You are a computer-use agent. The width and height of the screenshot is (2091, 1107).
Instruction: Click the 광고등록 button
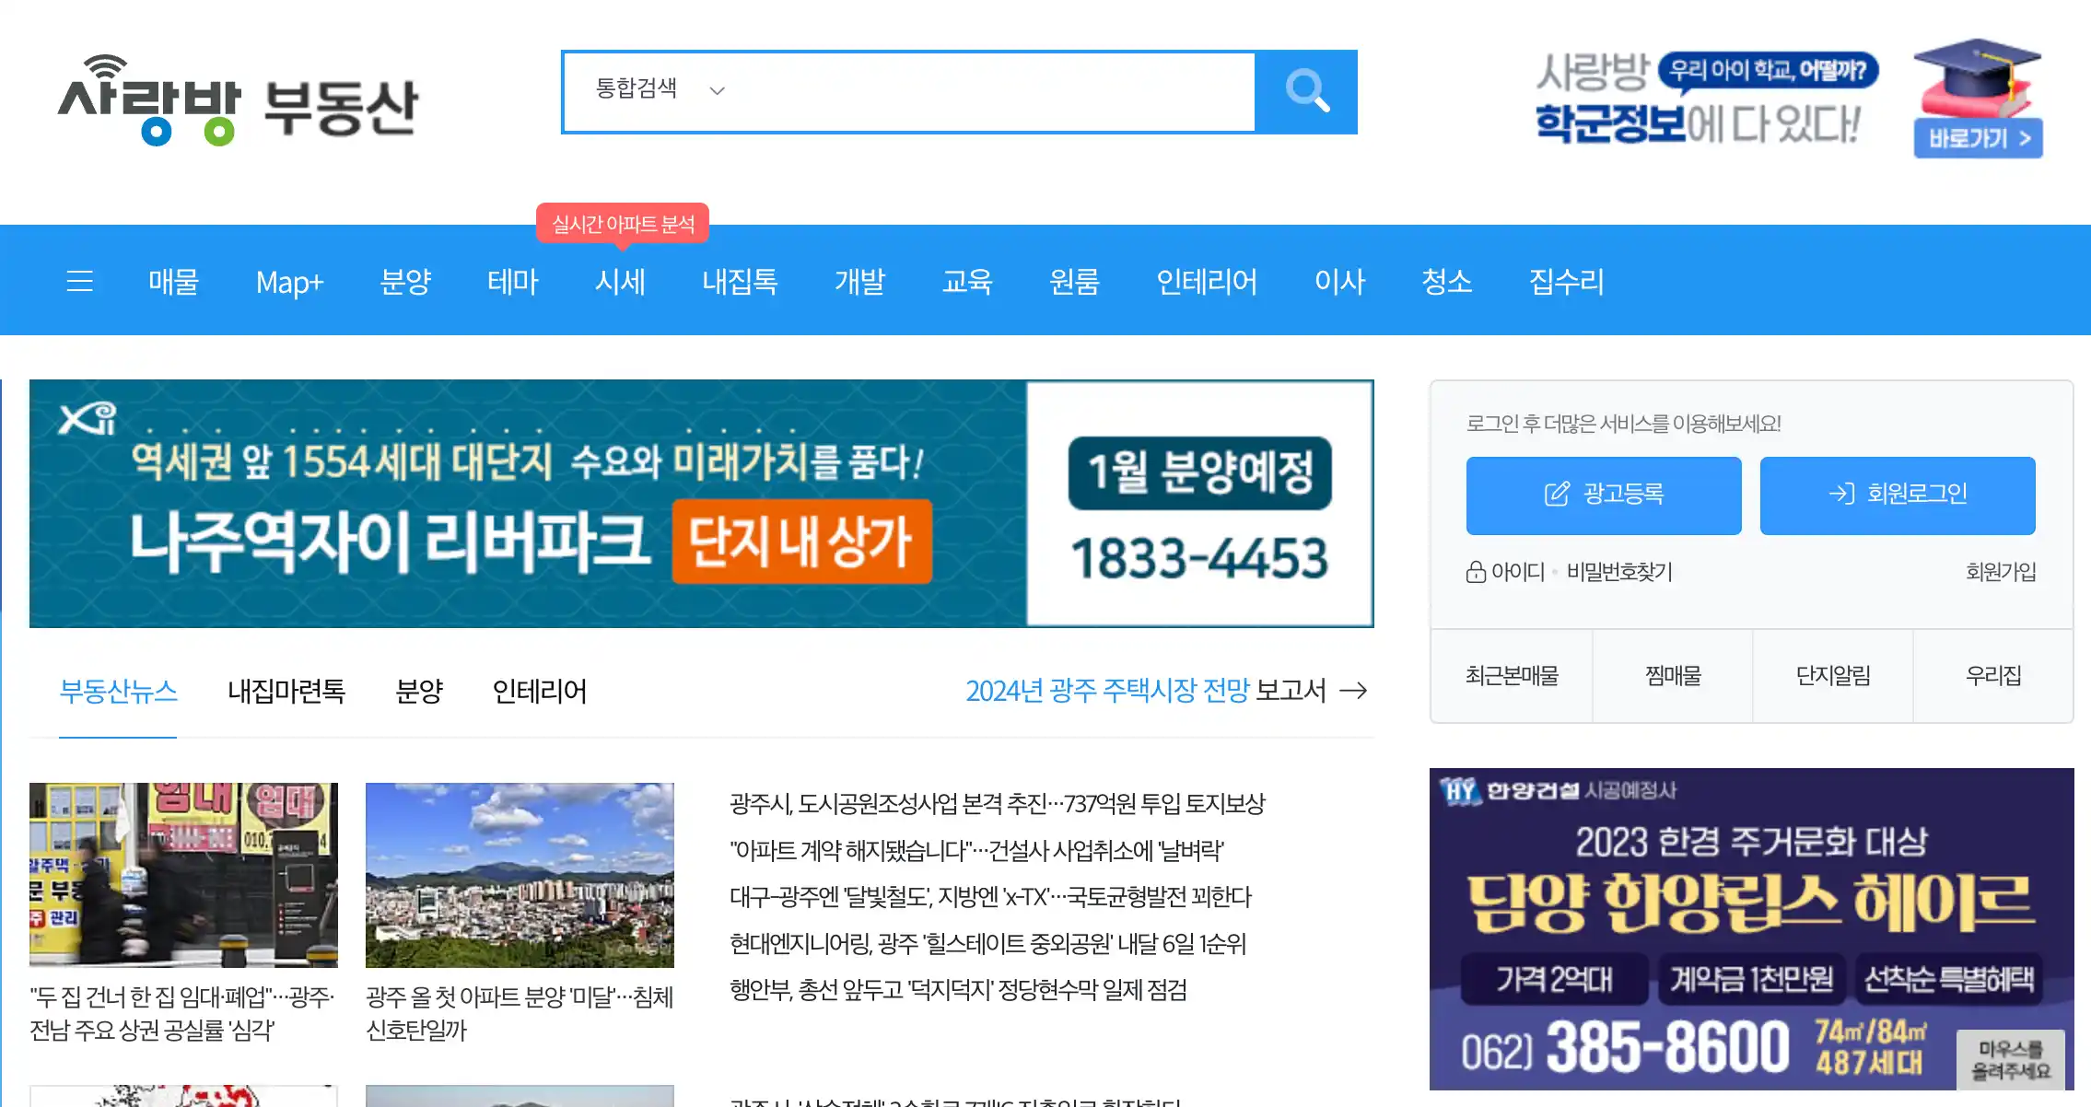click(x=1603, y=495)
